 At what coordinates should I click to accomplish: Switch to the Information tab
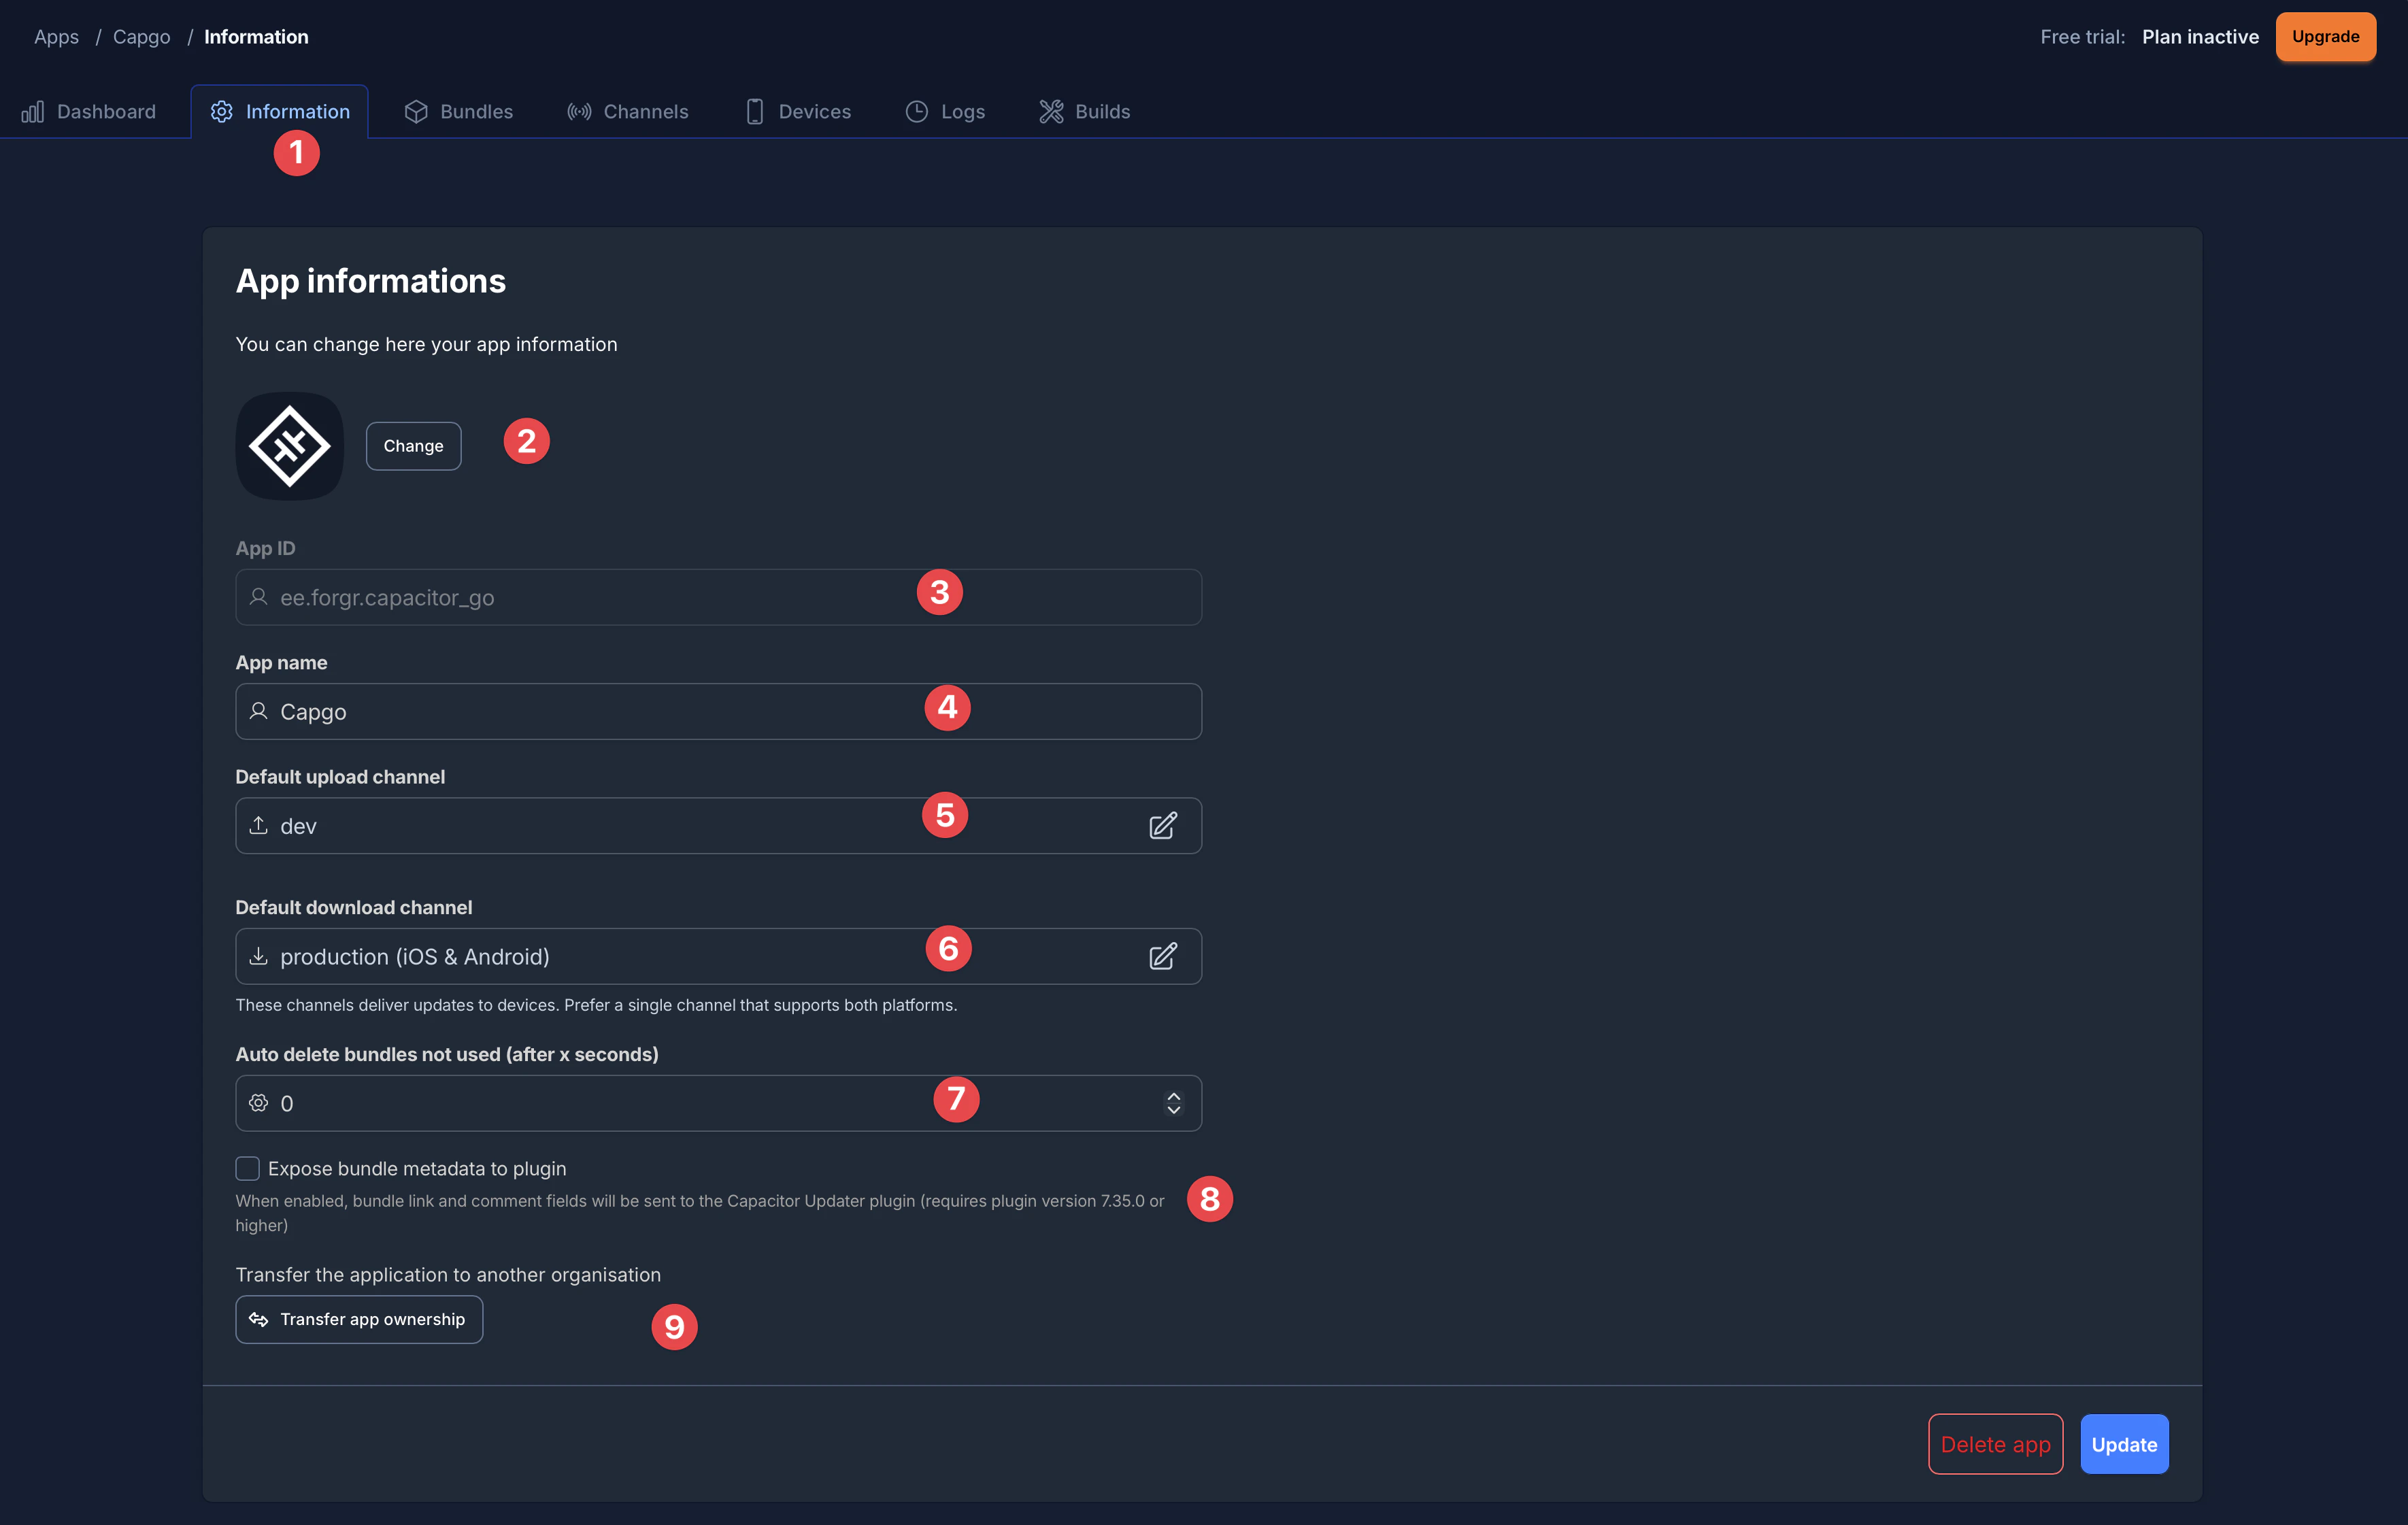[280, 111]
